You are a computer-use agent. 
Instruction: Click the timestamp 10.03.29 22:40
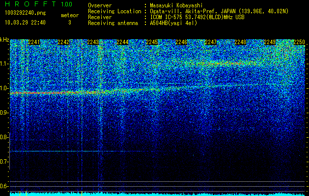[26, 23]
